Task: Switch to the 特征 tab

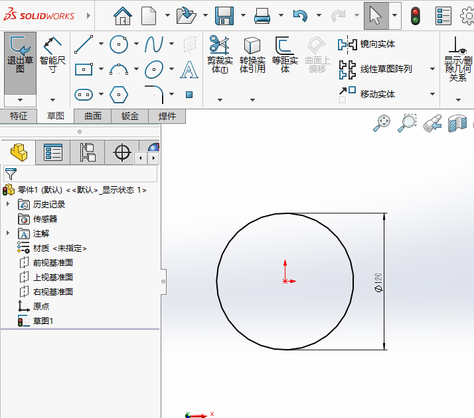Action: pos(19,117)
